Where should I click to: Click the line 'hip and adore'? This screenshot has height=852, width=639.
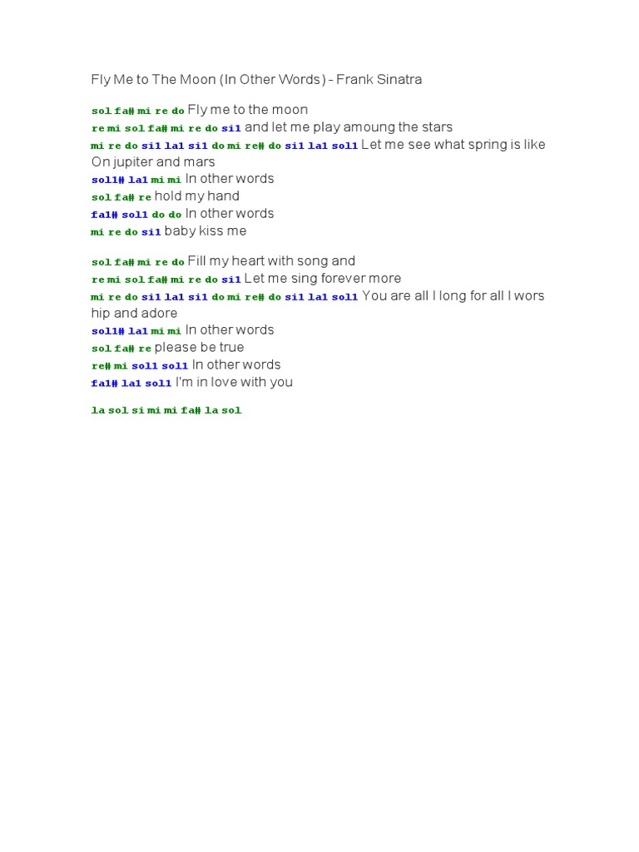[134, 313]
